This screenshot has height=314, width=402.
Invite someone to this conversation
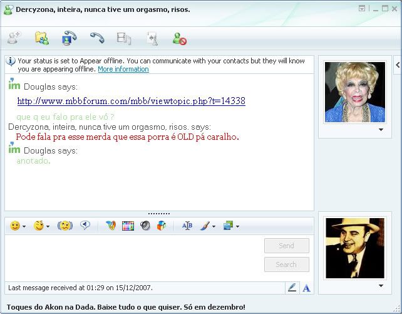[x=14, y=38]
